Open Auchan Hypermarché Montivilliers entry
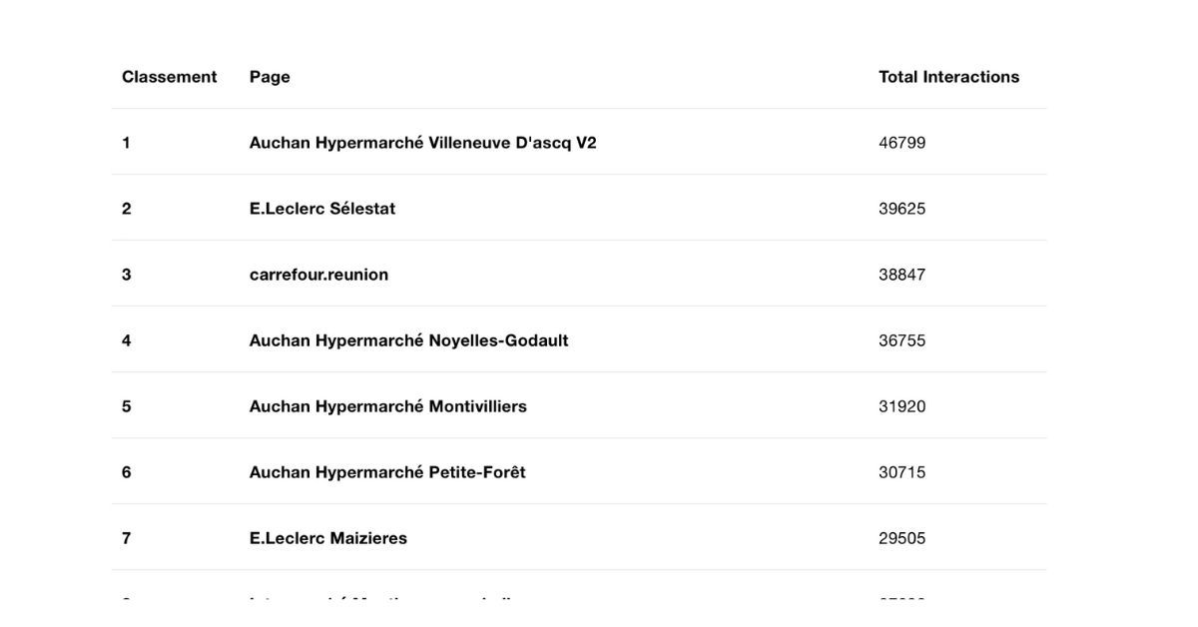The image size is (1198, 627). (387, 406)
